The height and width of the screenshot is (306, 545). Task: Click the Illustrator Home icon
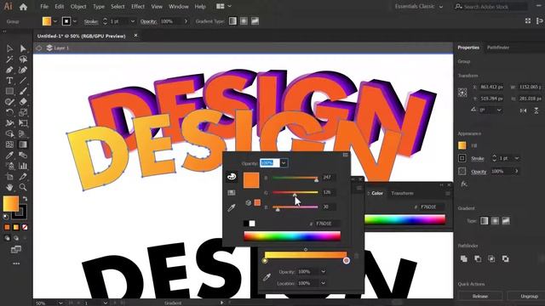(x=23, y=7)
